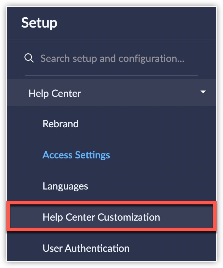The width and height of the screenshot is (223, 268).
Task: Toggle the Help Center menu group
Action: 111,93
